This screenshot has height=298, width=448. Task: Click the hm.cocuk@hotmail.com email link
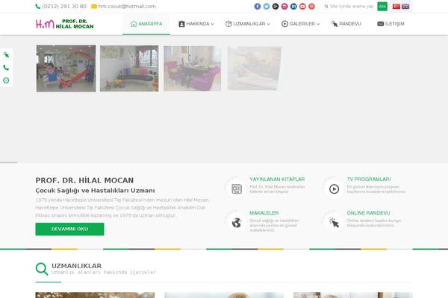[x=127, y=6]
